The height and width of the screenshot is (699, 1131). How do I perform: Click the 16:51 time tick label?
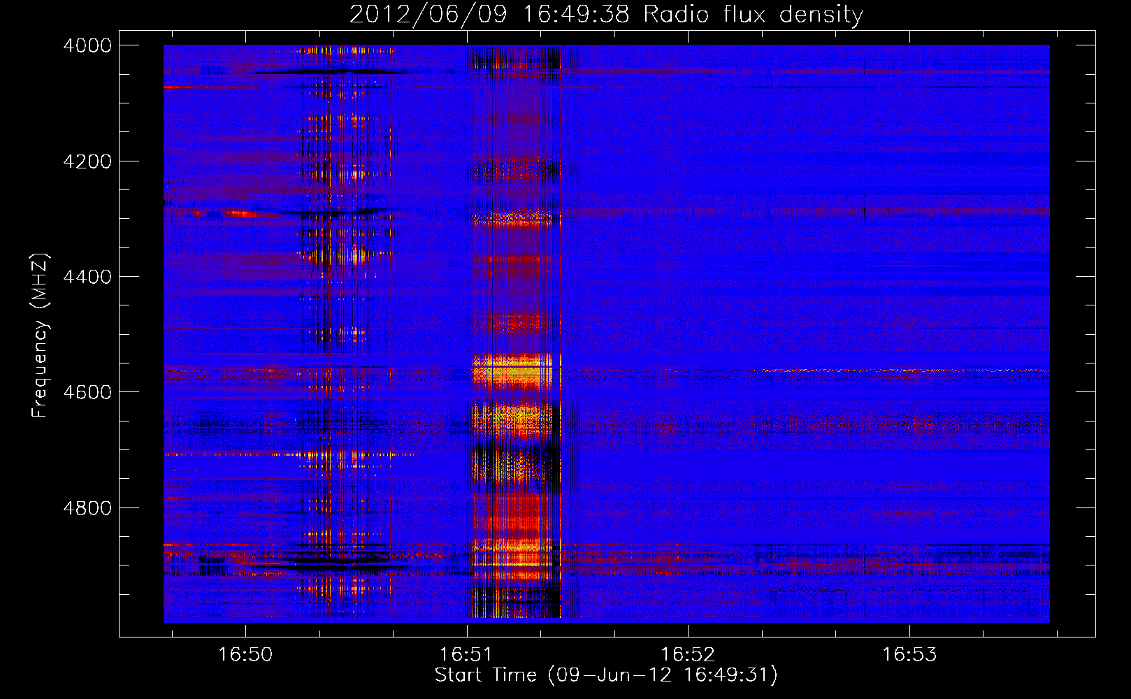click(466, 654)
